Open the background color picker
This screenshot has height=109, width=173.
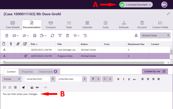tap(107, 79)
